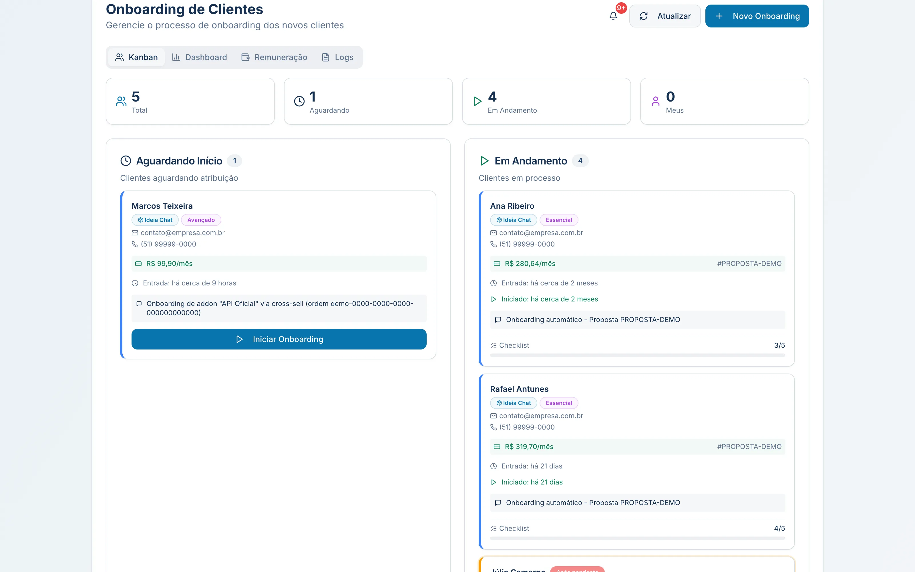Image resolution: width=915 pixels, height=572 pixels.
Task: Switch to the Logs tab
Action: (x=337, y=57)
